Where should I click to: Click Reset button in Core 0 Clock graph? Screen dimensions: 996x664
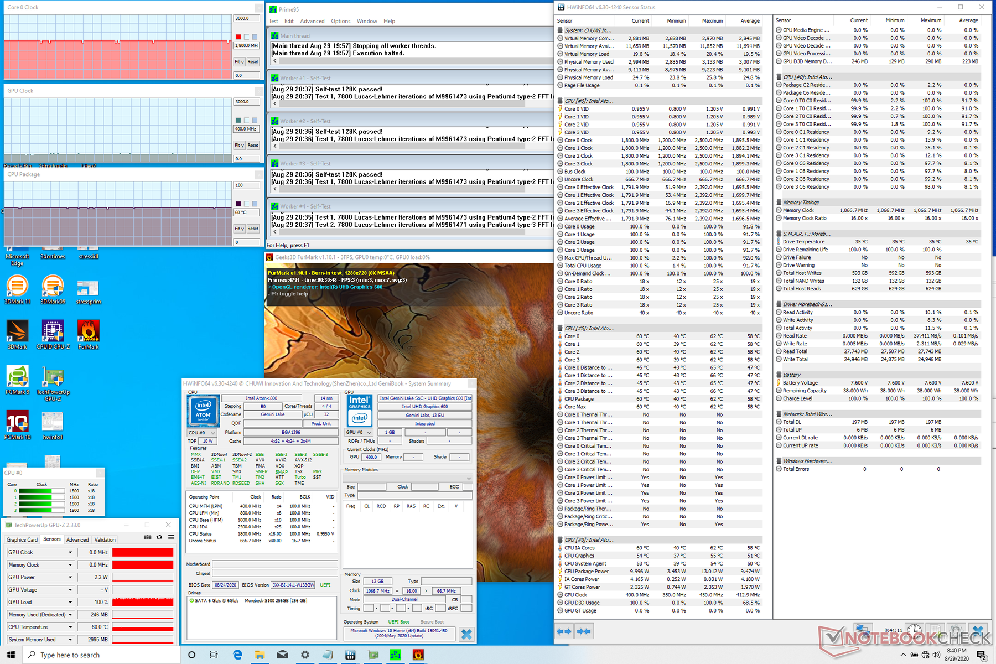click(x=253, y=61)
